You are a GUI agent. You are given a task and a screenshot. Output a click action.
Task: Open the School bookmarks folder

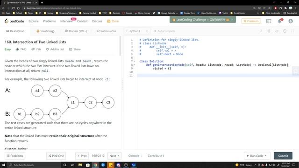[x=17, y=13]
